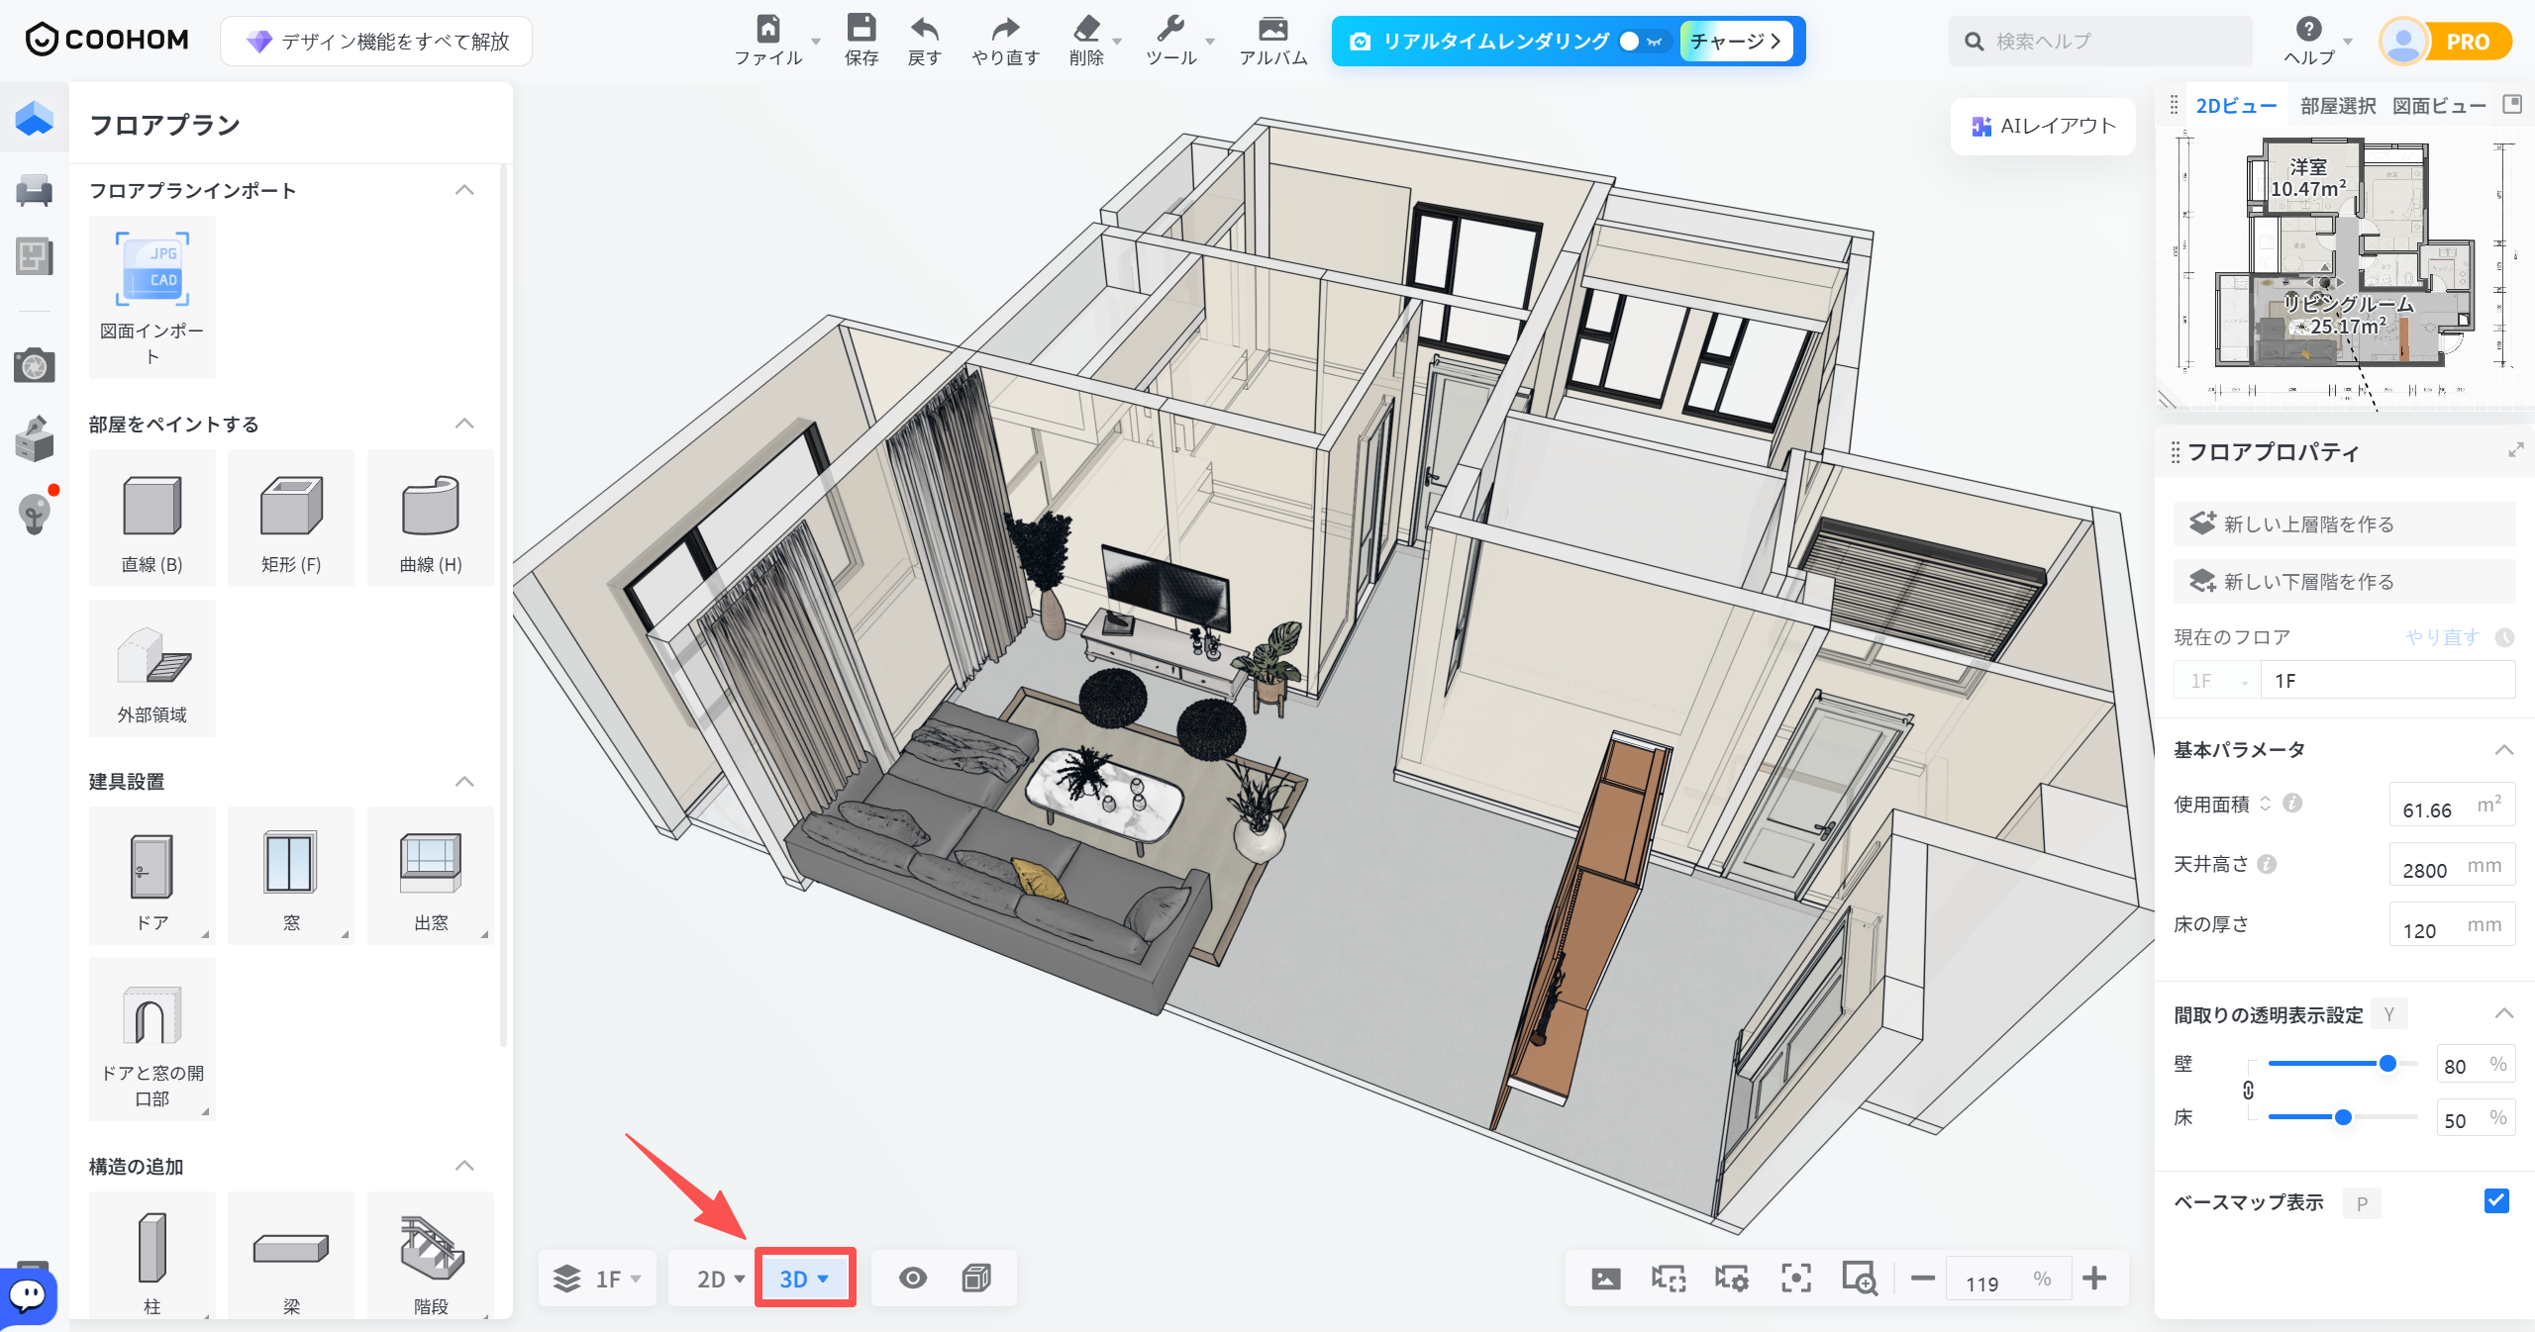This screenshot has height=1332, width=2535.
Task: Add a 柱 (Column) structure
Action: tap(152, 1257)
